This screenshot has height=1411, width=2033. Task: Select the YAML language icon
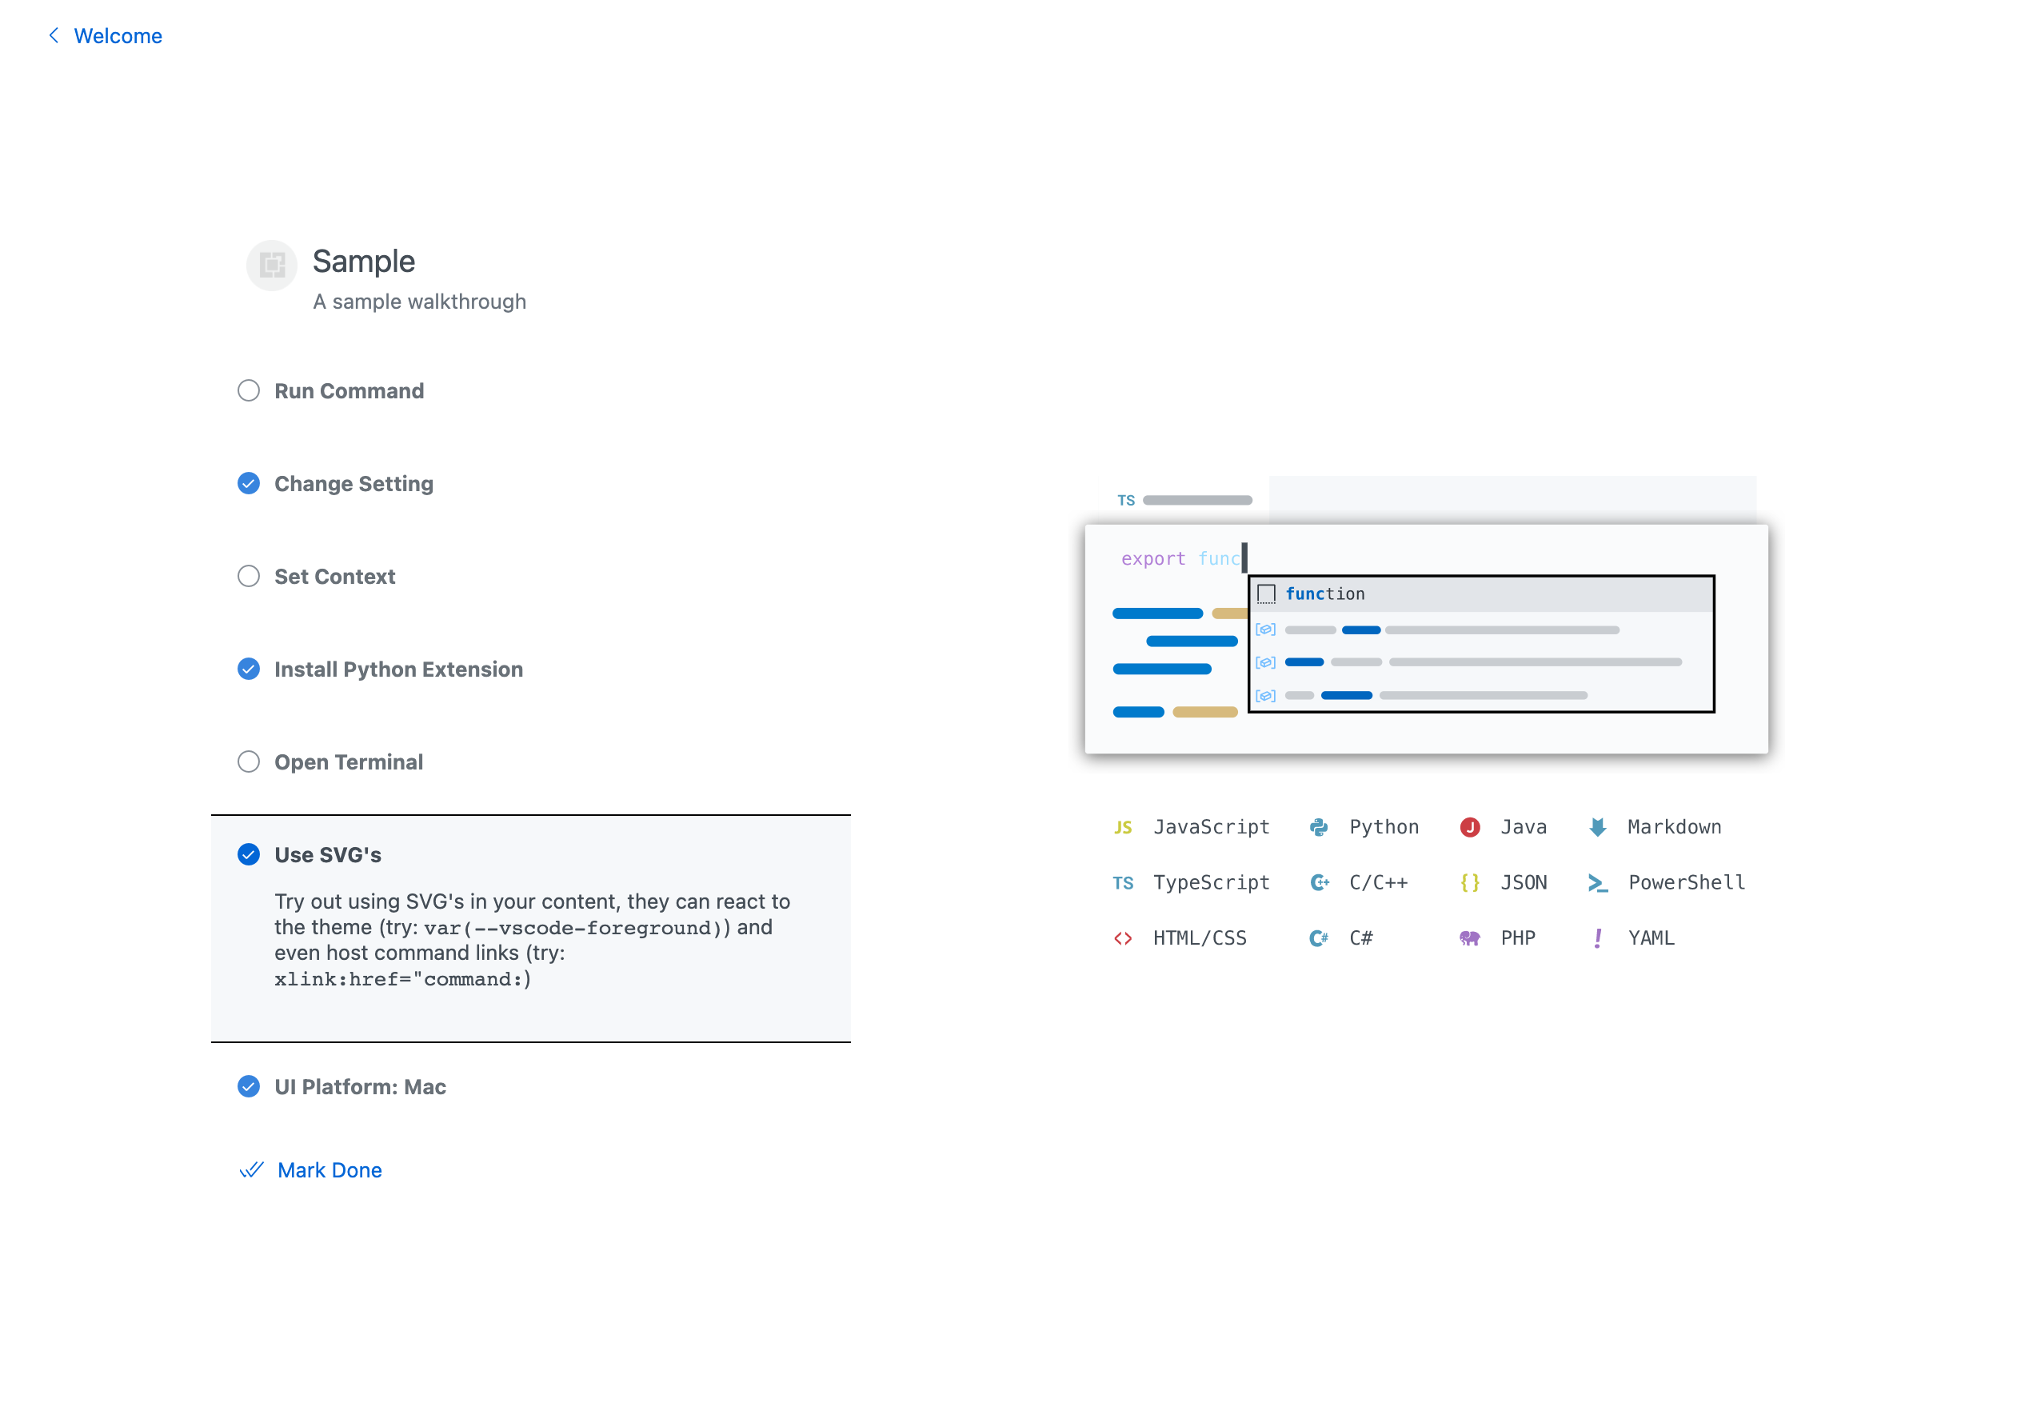coord(1598,937)
